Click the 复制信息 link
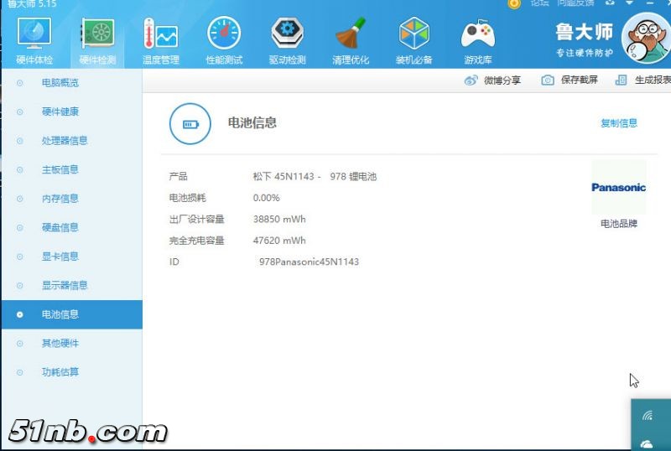Image resolution: width=671 pixels, height=451 pixels. (618, 123)
